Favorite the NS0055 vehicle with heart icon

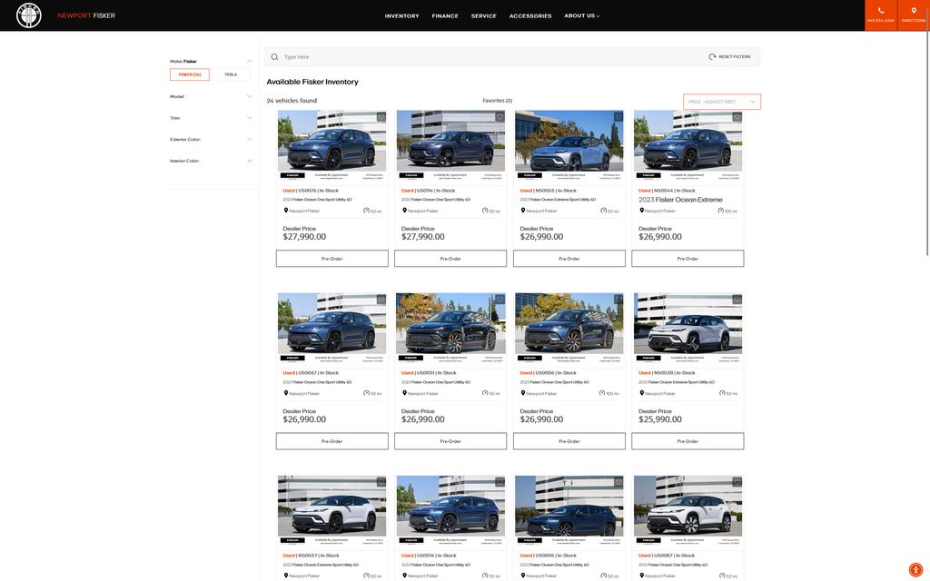tap(618, 117)
